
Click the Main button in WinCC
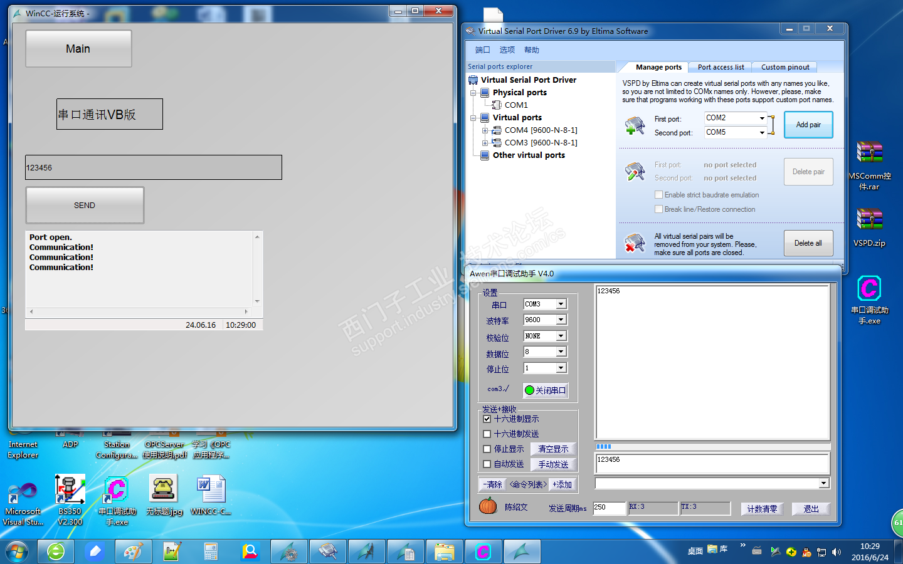click(x=78, y=49)
